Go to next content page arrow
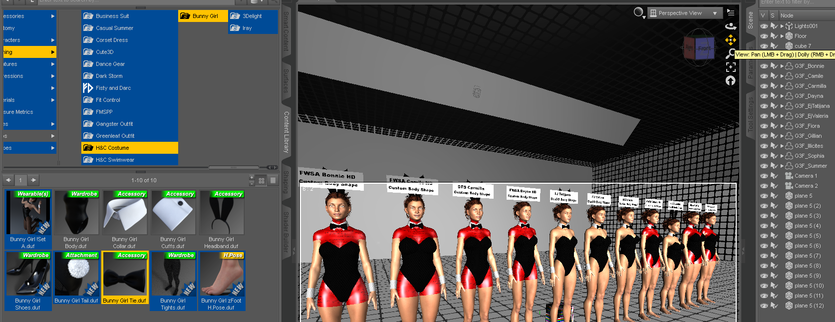 point(33,180)
